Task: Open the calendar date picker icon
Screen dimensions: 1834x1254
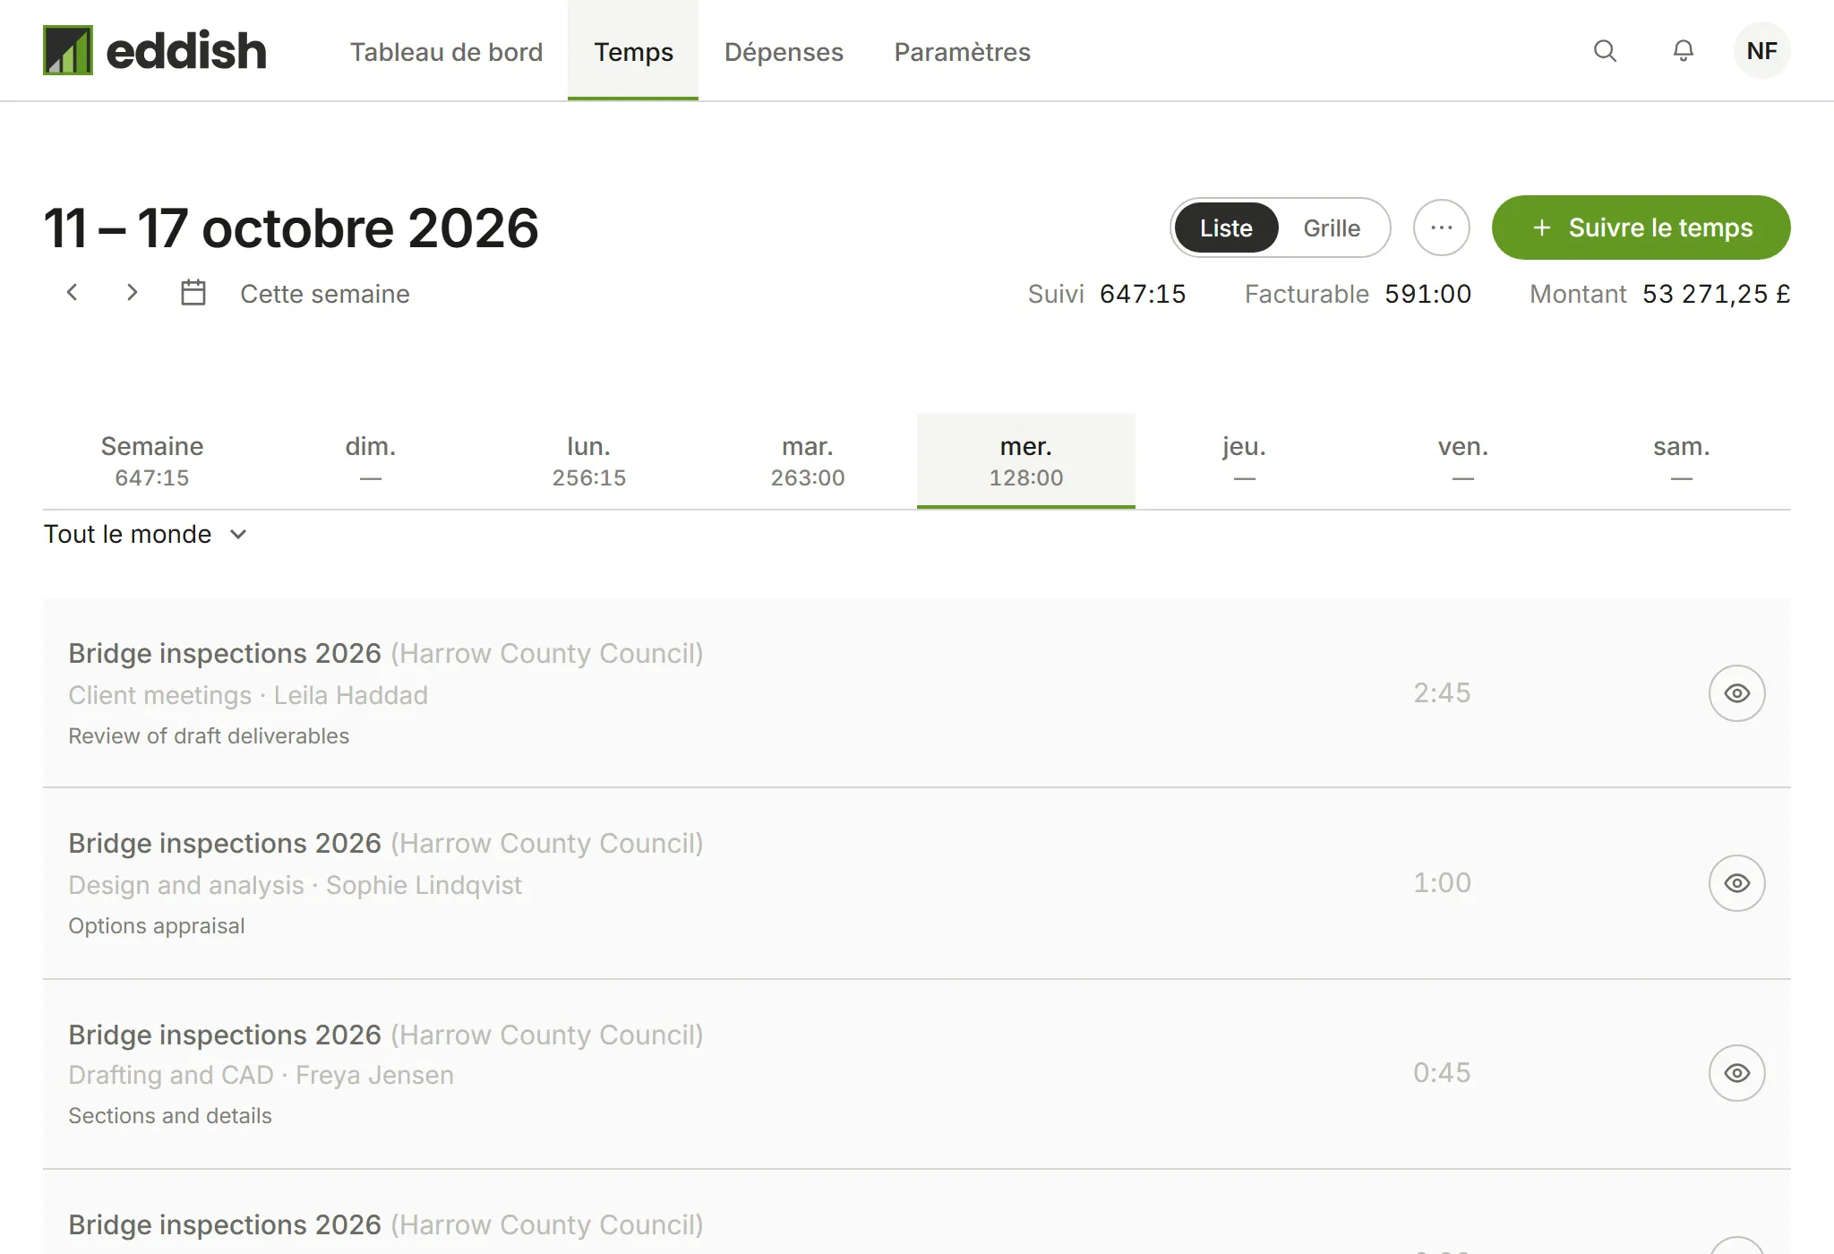Action: coord(193,293)
